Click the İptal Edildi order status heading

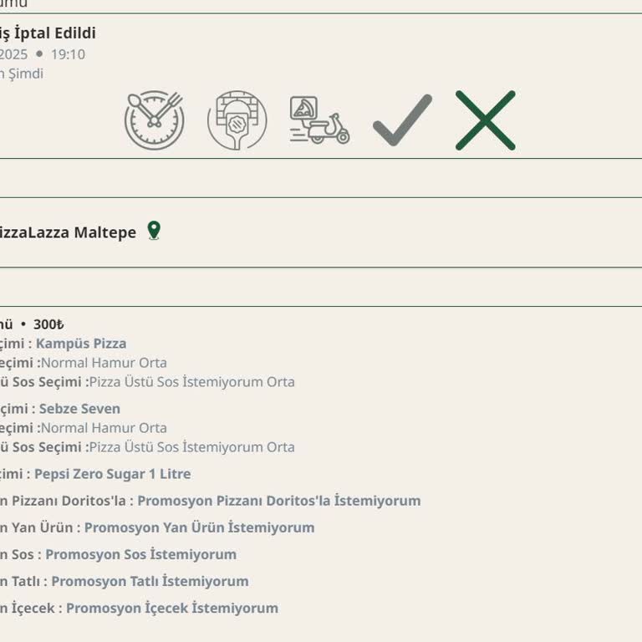tap(55, 33)
